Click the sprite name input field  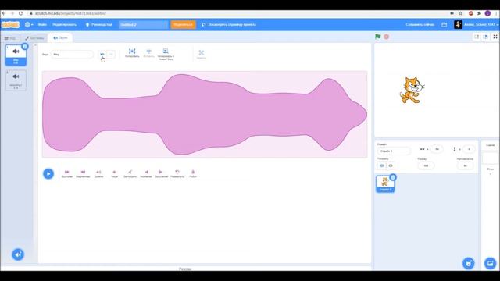coord(394,151)
